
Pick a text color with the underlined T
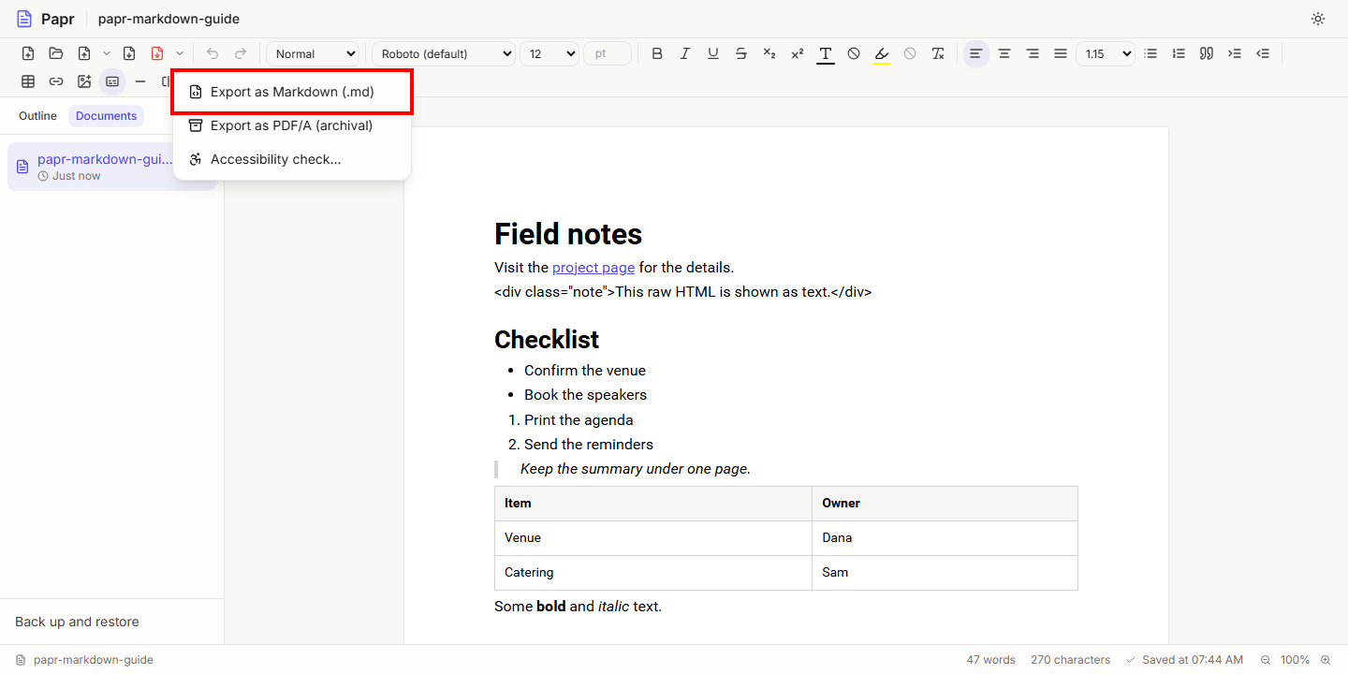point(826,53)
